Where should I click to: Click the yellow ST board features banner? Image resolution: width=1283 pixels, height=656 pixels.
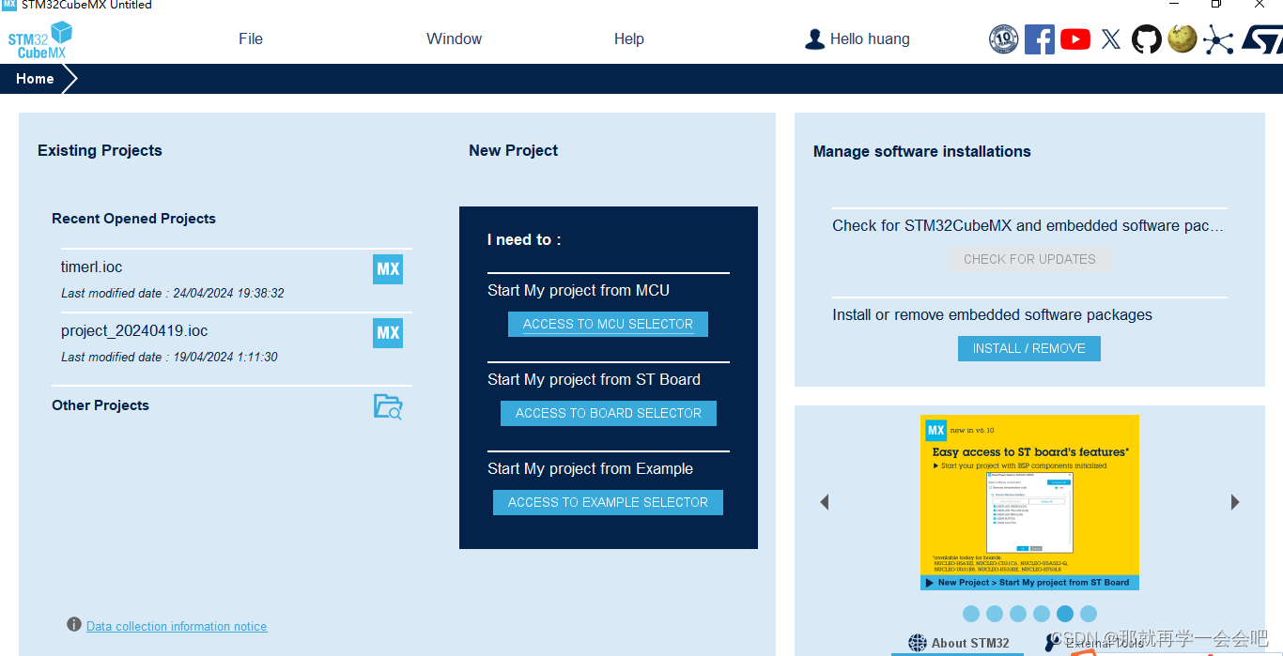(1029, 502)
